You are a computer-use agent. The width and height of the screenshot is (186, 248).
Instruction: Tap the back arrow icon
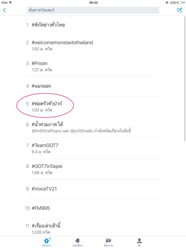[4, 10]
